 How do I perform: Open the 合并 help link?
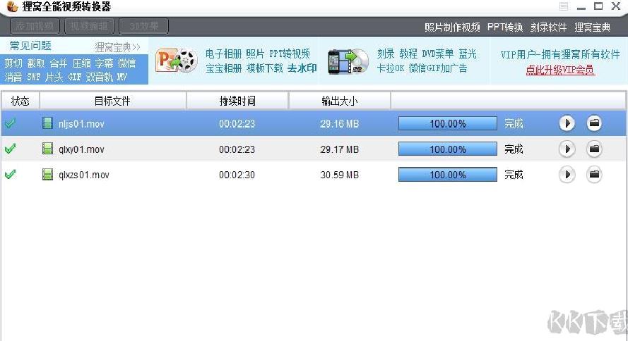coord(59,63)
